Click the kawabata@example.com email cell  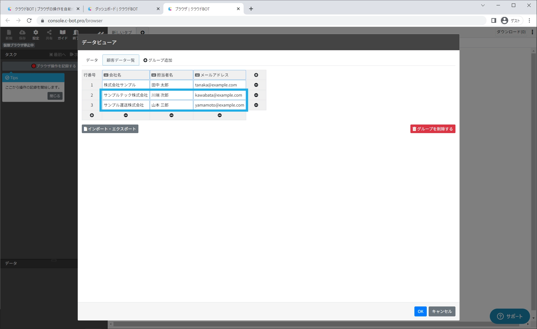coord(219,95)
